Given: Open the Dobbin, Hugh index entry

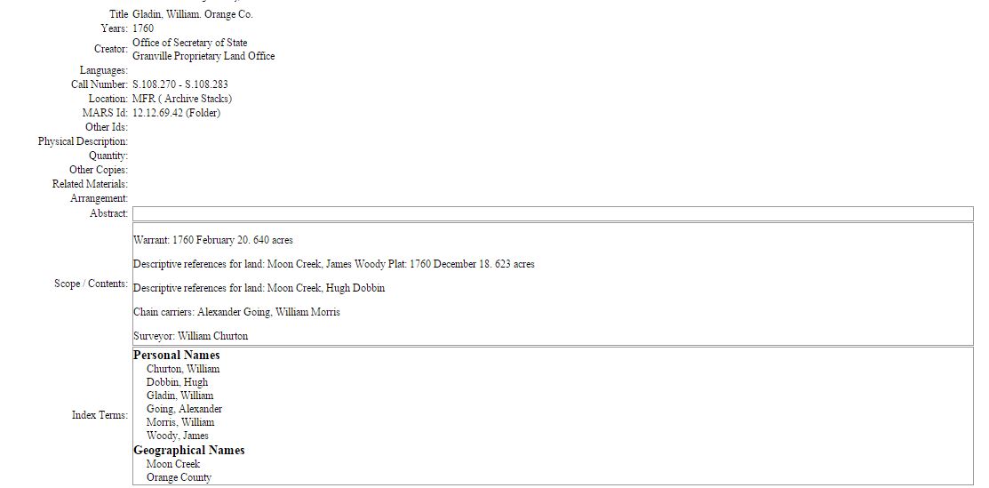Looking at the screenshot, I should [x=177, y=382].
